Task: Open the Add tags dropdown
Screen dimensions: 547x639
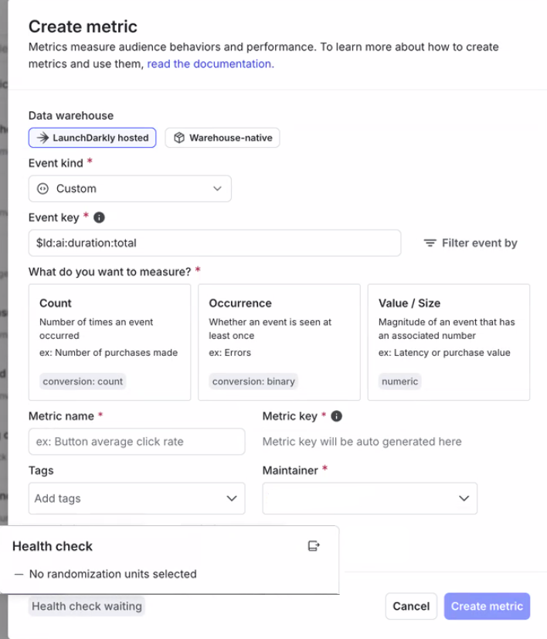Action: pos(137,498)
